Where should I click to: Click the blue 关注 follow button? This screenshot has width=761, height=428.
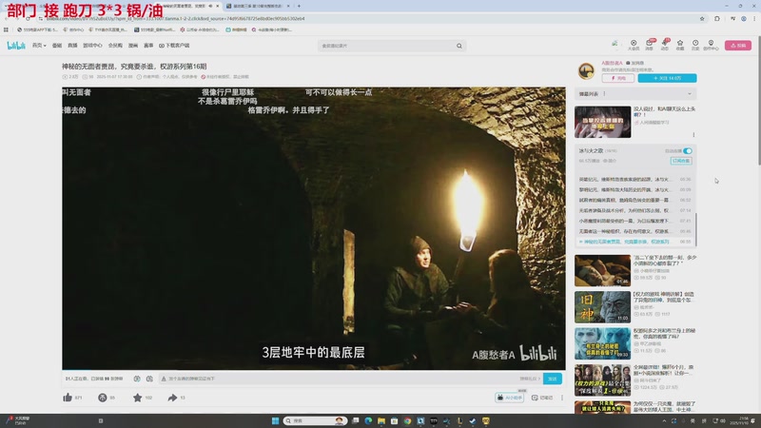[667, 78]
